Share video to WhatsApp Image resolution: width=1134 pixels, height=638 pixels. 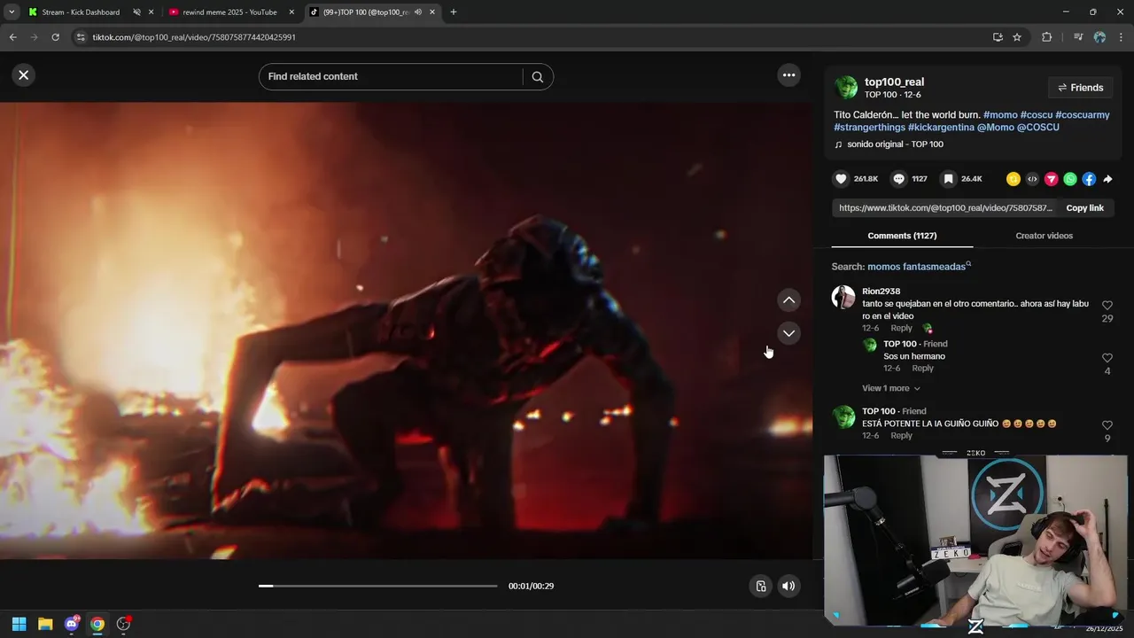[x=1070, y=179]
